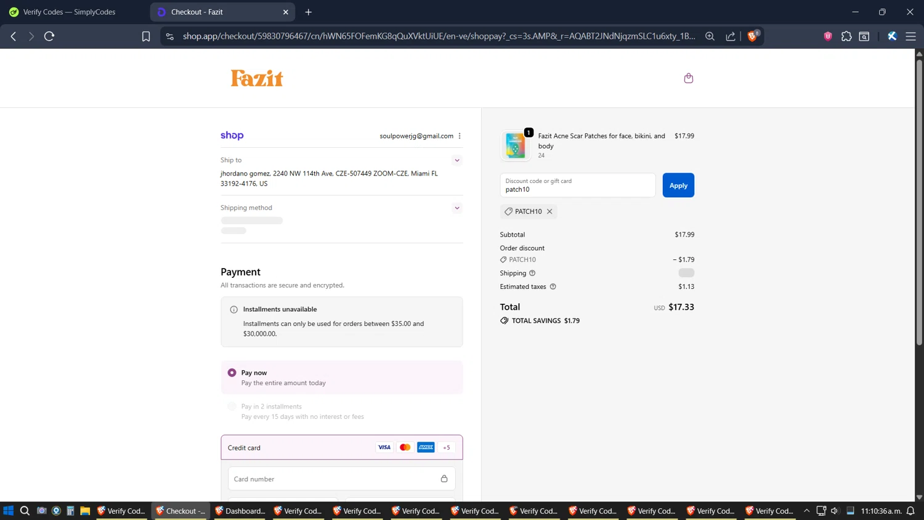The image size is (924, 520).
Task: Open Dashboard window from taskbar
Action: point(240,511)
